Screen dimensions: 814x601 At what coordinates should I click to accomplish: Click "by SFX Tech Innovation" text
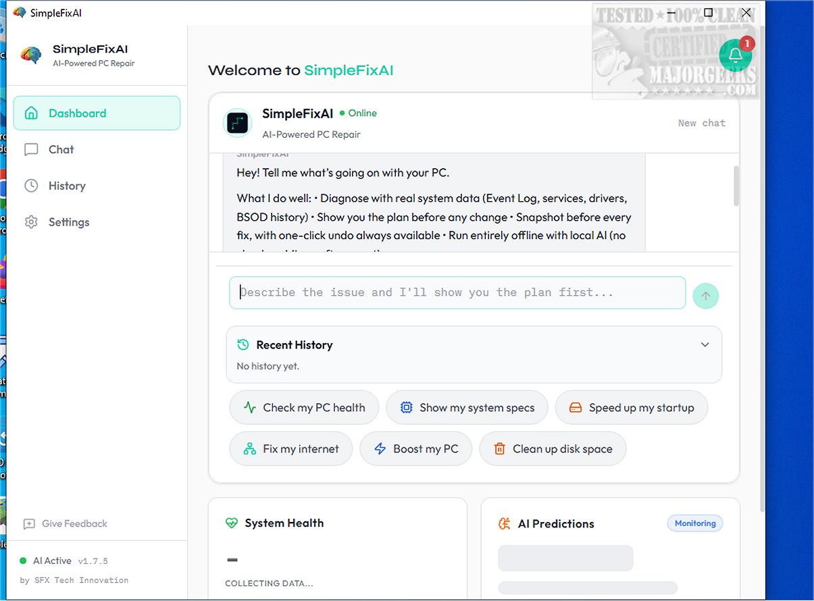[74, 580]
